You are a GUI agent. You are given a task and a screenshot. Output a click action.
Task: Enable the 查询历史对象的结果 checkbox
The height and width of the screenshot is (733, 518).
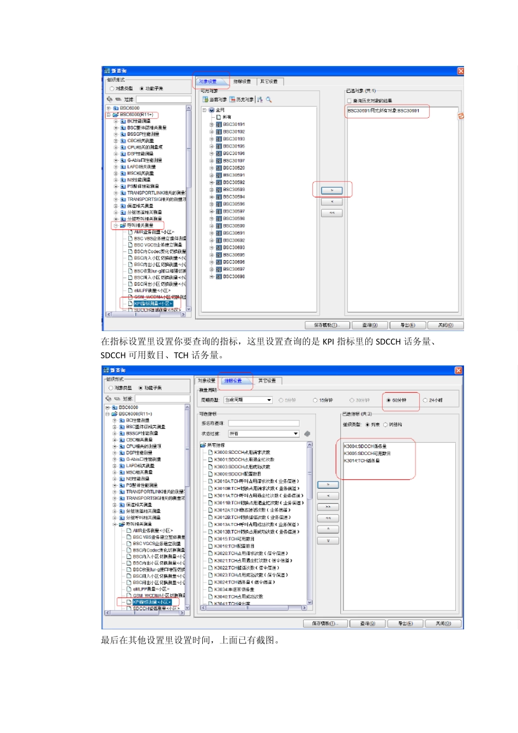[349, 101]
